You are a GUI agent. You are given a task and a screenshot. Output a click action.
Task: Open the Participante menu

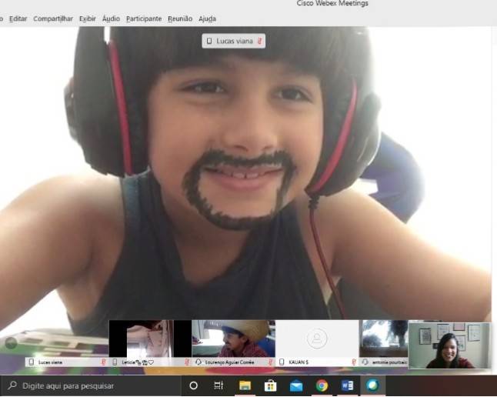pos(144,18)
